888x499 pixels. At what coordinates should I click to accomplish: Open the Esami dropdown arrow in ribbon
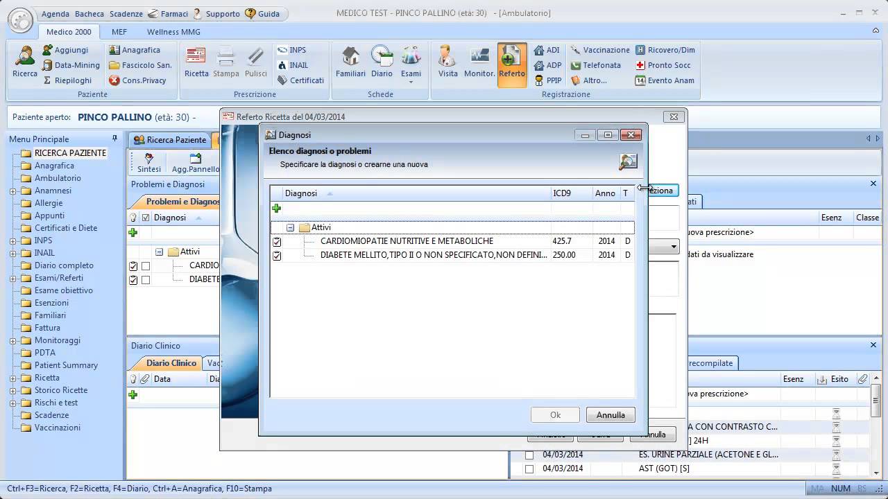tap(411, 82)
